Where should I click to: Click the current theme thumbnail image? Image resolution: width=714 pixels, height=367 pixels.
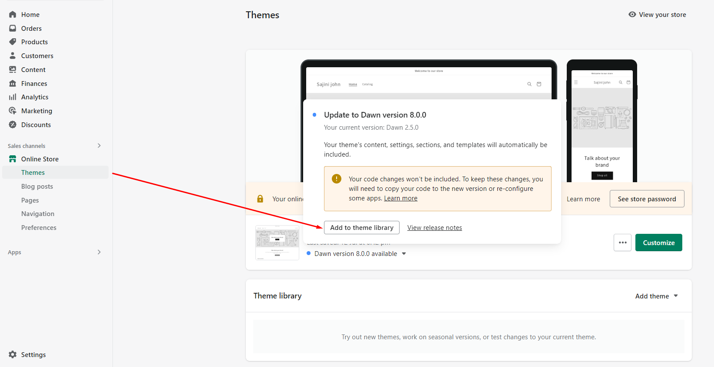coord(277,242)
